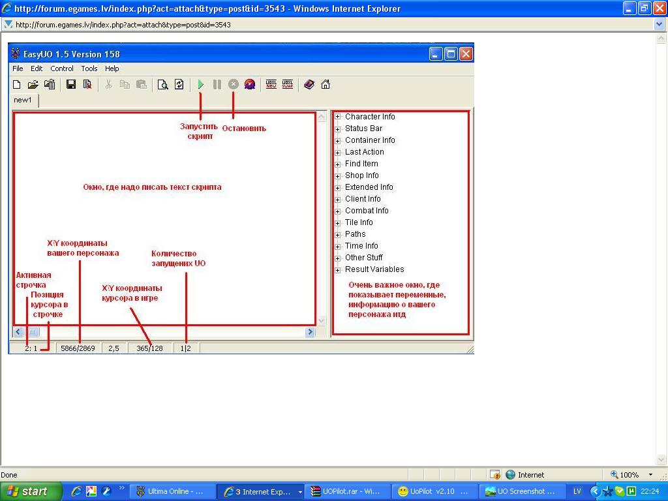This screenshot has height=501, width=668.
Task: Open the Tools menu
Action: (x=89, y=68)
